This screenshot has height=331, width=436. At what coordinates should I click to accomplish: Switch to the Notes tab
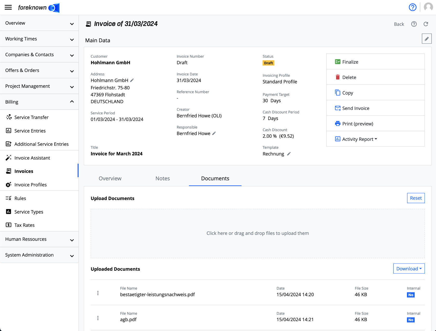point(162,178)
